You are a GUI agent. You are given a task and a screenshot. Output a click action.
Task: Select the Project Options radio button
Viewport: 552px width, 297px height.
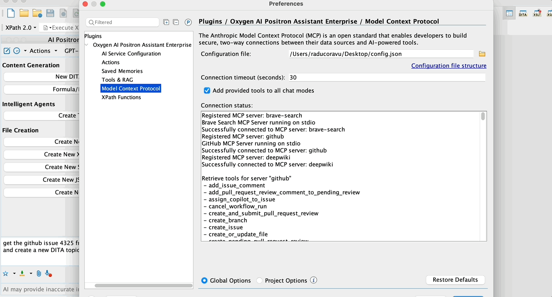pos(259,280)
